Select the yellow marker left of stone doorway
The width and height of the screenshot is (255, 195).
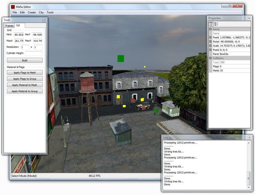pos(119,97)
